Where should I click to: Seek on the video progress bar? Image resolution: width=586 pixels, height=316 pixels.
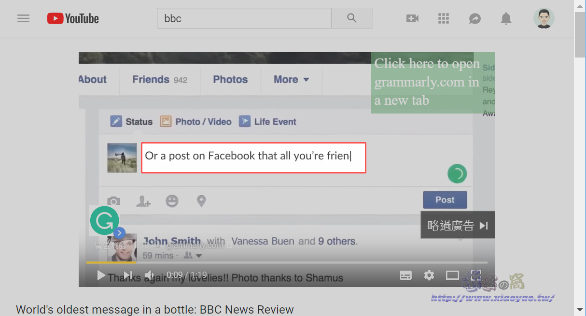pyautogui.click(x=287, y=262)
